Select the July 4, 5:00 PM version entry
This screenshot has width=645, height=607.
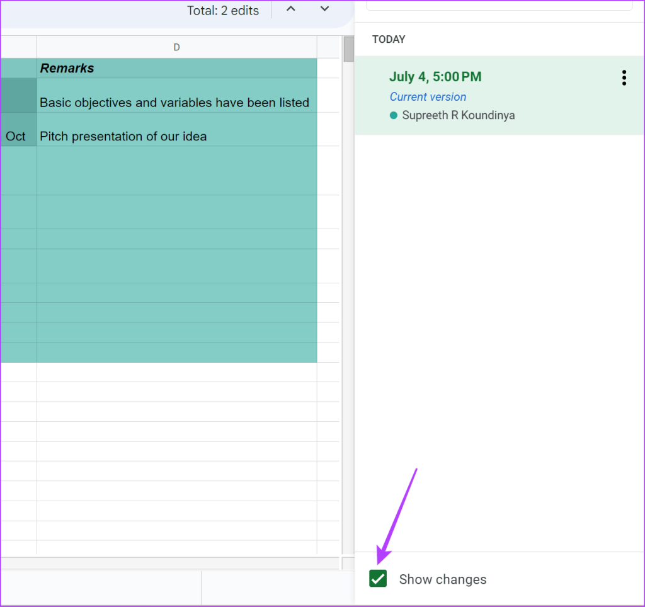point(435,76)
